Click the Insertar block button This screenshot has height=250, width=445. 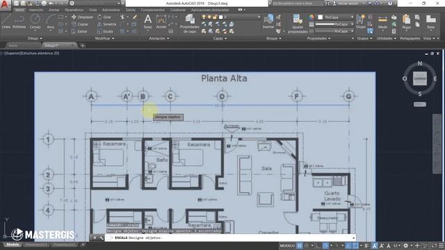click(x=268, y=22)
